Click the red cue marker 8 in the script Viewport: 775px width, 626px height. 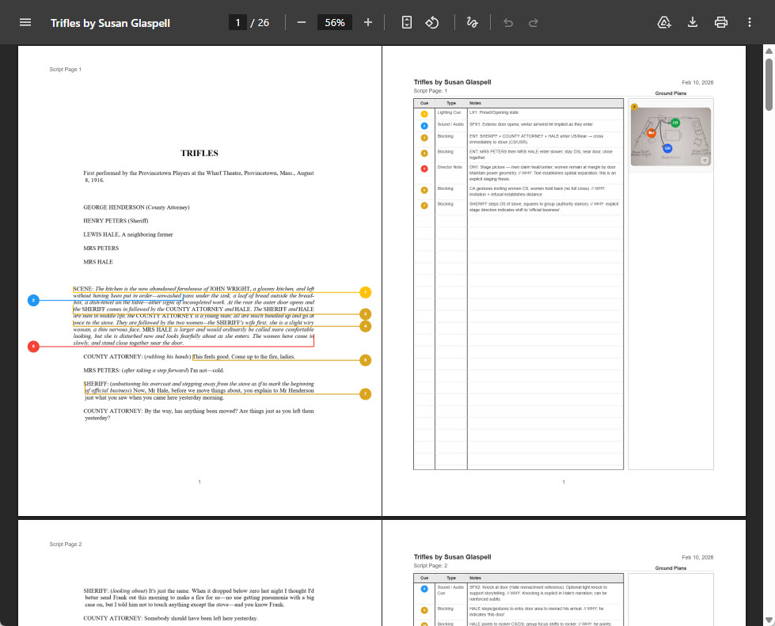point(33,346)
